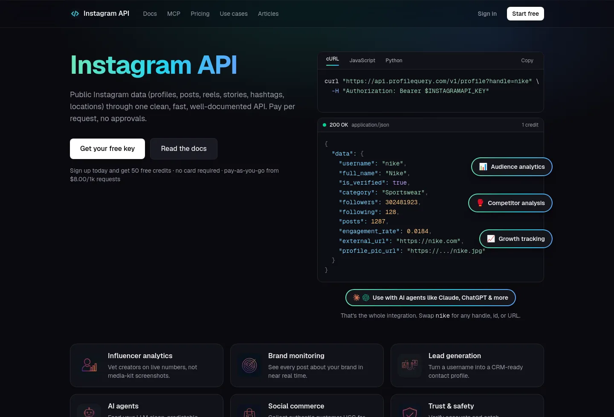
Task: Click the Claude starburst icon
Action: (x=356, y=298)
